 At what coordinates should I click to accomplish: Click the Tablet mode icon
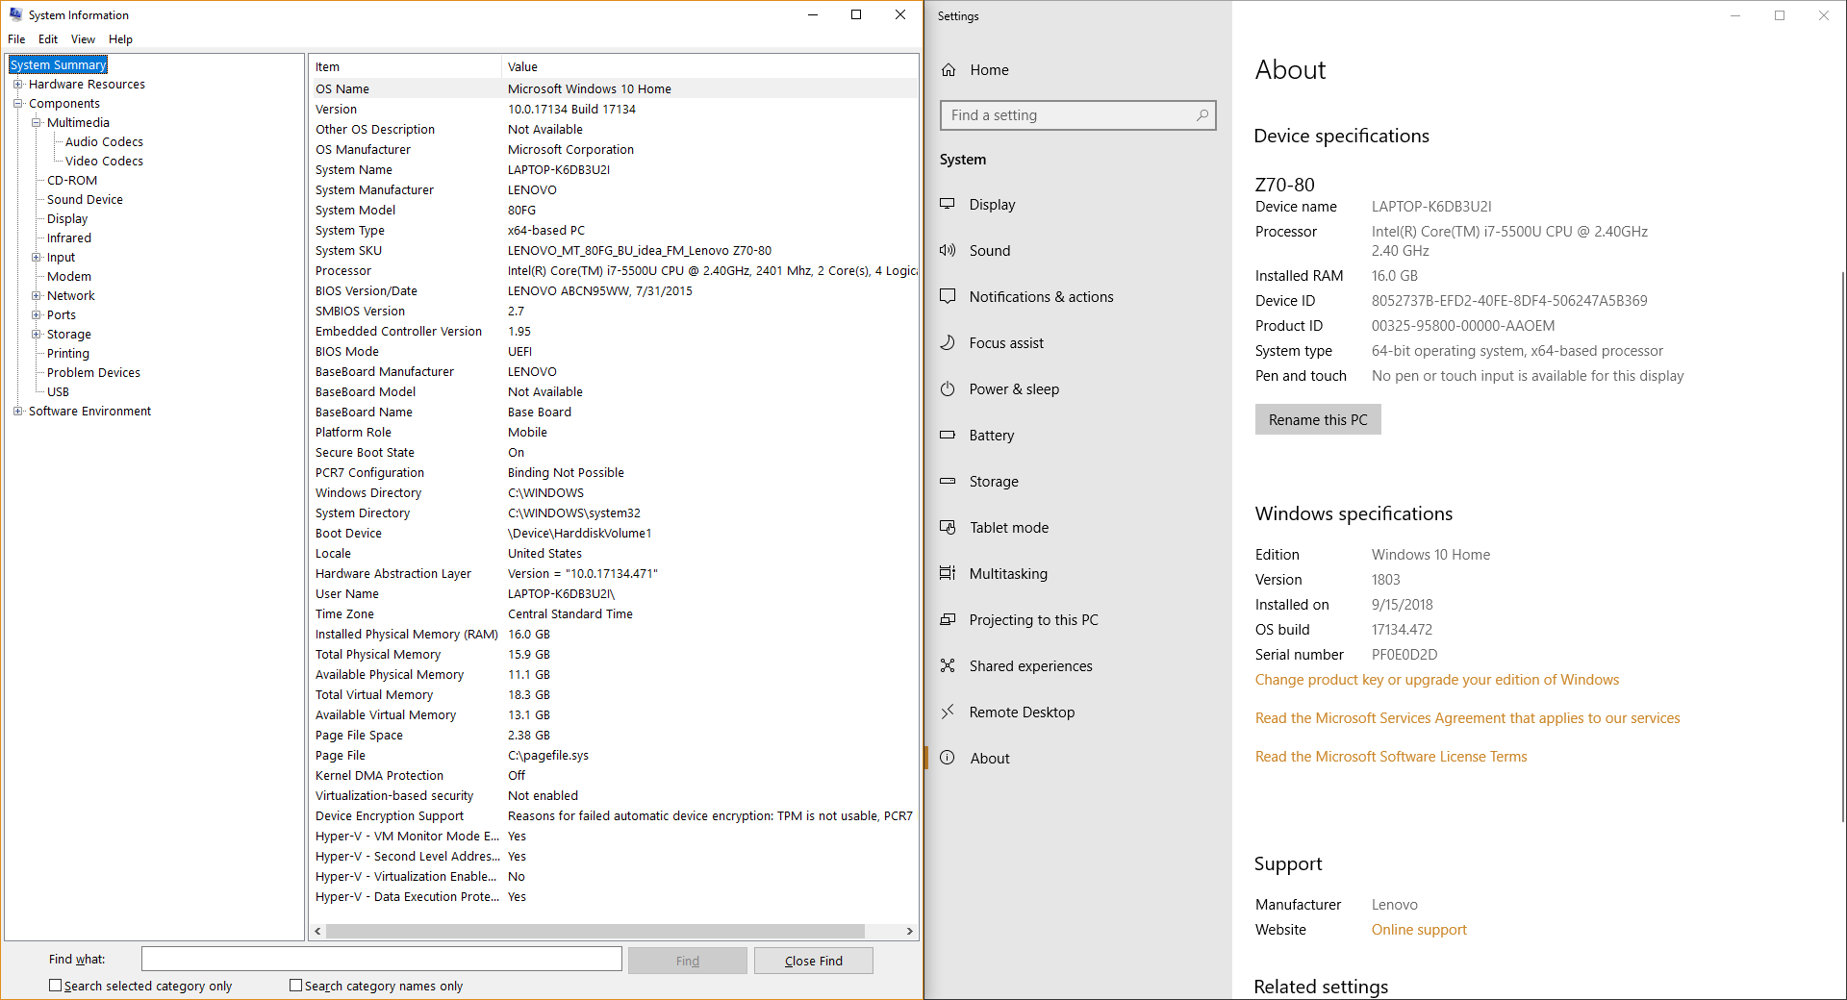click(948, 527)
